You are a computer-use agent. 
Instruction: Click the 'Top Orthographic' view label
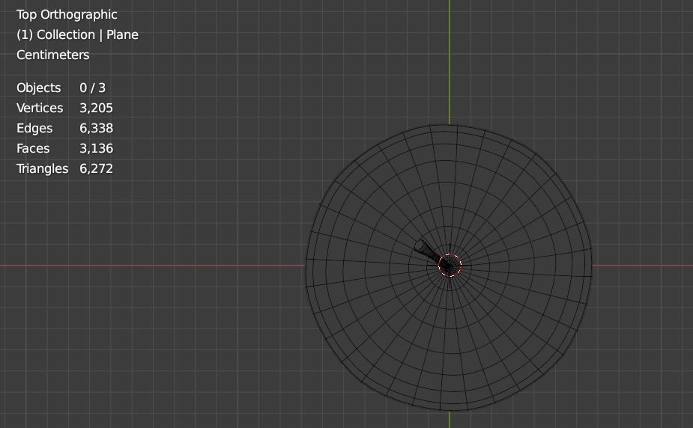pos(67,14)
